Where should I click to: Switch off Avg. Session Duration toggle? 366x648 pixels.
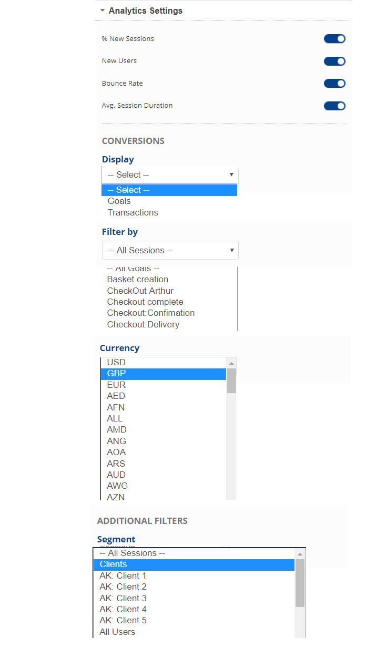click(x=334, y=106)
